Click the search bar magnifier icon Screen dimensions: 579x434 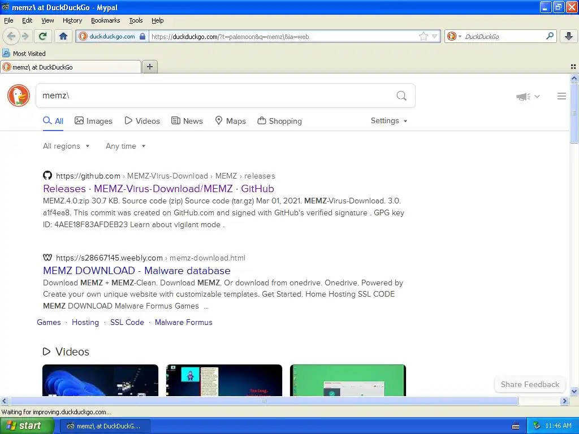coord(550,36)
